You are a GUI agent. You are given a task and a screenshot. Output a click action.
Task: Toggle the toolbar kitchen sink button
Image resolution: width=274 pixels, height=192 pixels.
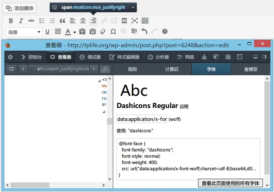pos(145,21)
